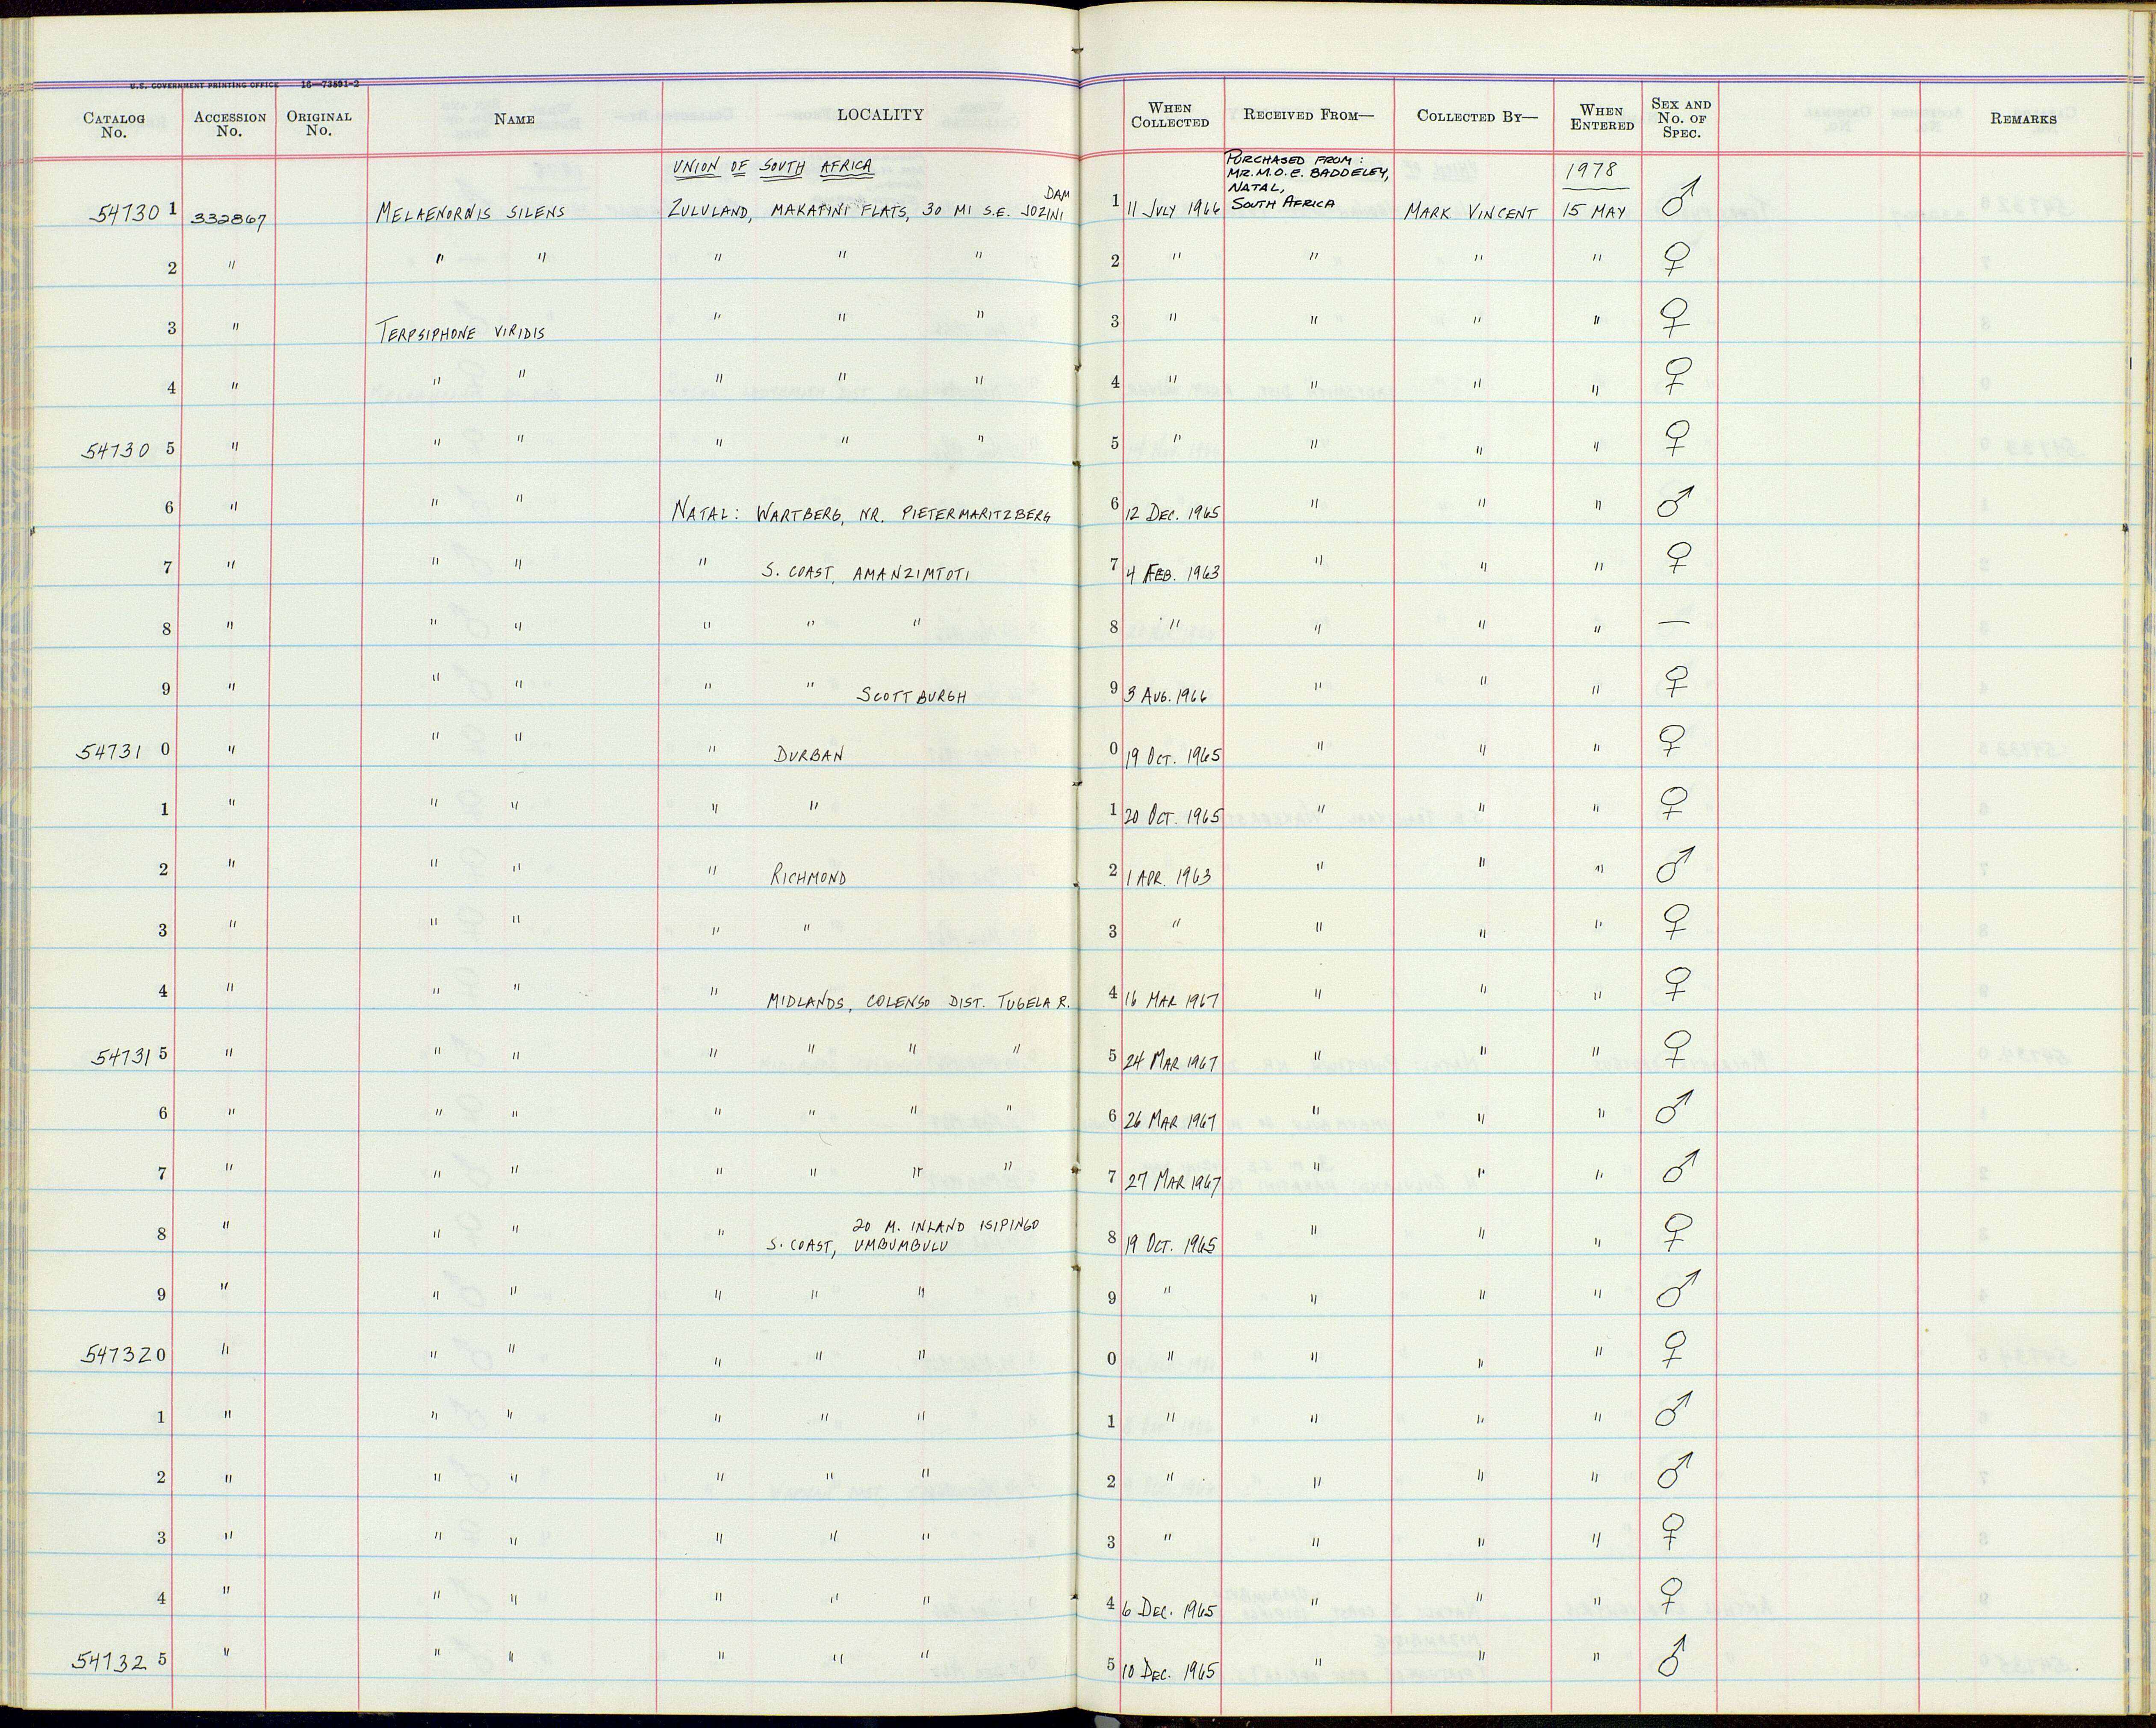
Task: Click the collection date "20 Oct. 1965"
Action: coord(1174,816)
